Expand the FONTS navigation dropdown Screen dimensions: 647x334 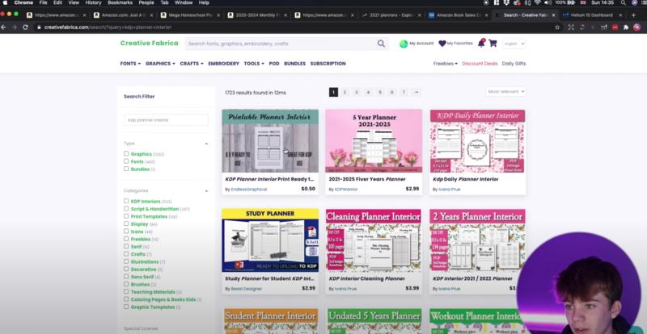click(130, 63)
